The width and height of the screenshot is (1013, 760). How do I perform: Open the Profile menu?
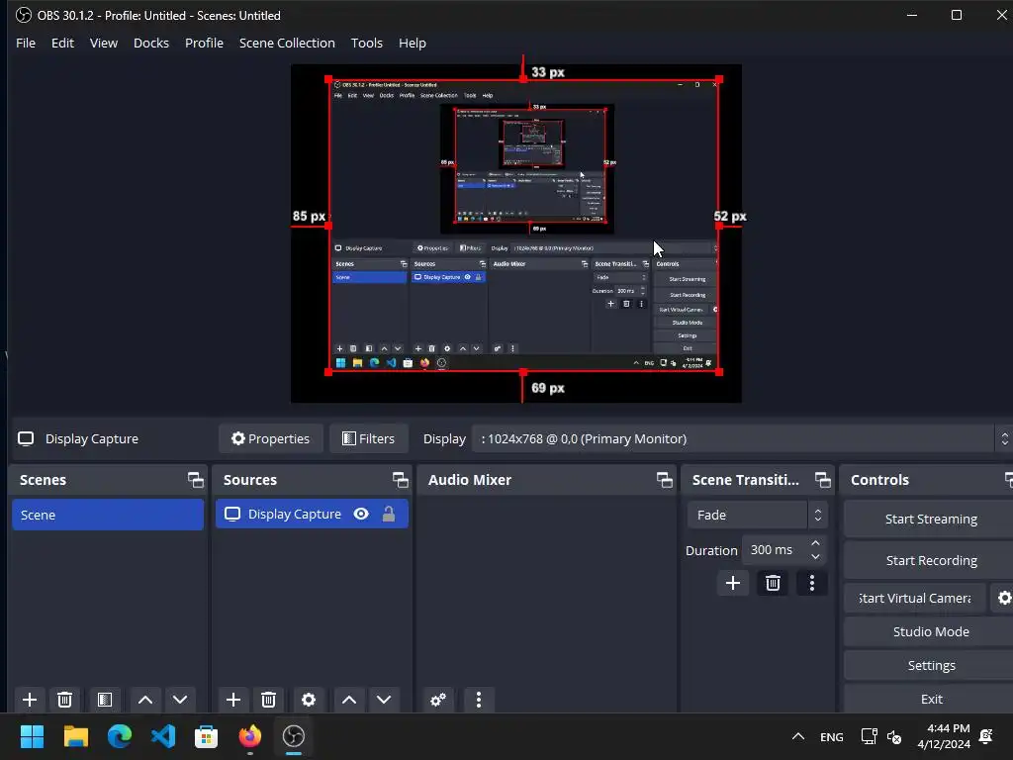coord(204,43)
